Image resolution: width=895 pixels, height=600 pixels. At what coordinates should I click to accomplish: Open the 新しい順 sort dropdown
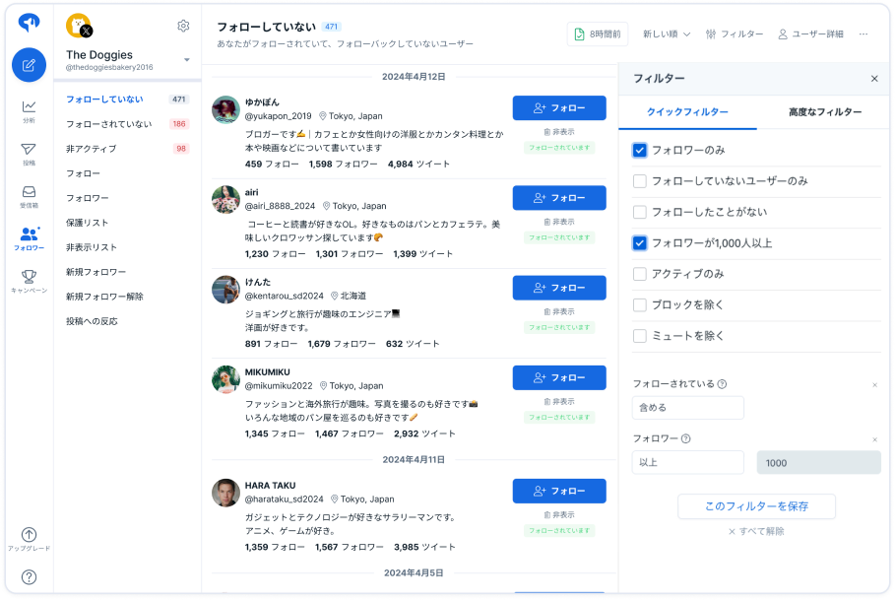click(x=667, y=34)
